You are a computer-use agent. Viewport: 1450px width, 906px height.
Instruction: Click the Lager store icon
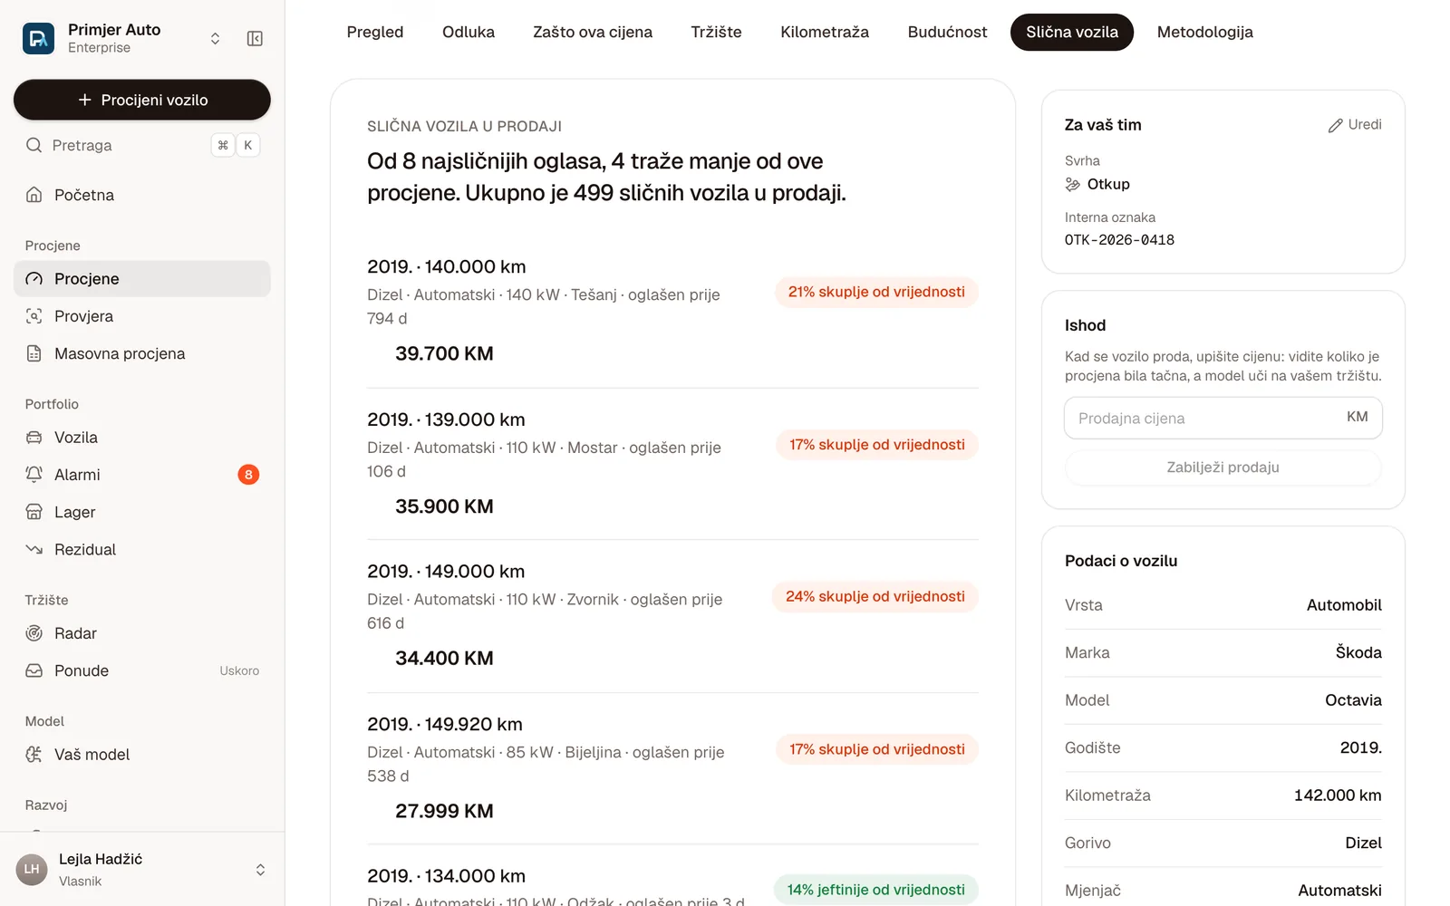(34, 512)
